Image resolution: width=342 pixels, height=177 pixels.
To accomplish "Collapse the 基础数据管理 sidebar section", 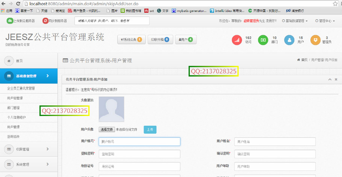I will coord(47,76).
